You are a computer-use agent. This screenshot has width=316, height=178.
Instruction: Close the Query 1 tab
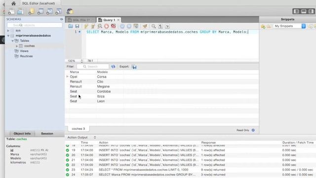coord(118,20)
